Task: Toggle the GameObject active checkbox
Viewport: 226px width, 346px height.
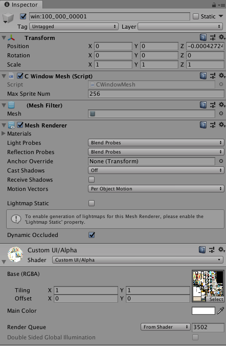Action: pos(23,16)
